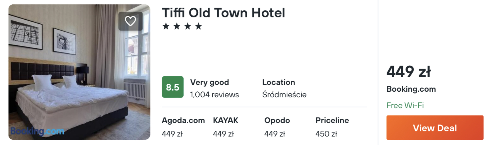Open the Tiffi Old Town Hotel title
Screen dimensions: 489x145
click(223, 13)
